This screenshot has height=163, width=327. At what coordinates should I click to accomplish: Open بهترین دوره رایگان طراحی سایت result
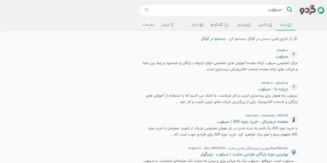[244, 154]
